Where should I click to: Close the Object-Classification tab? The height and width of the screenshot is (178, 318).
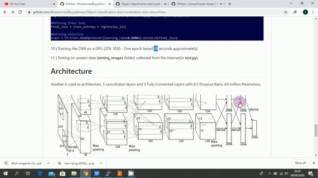point(165,4)
